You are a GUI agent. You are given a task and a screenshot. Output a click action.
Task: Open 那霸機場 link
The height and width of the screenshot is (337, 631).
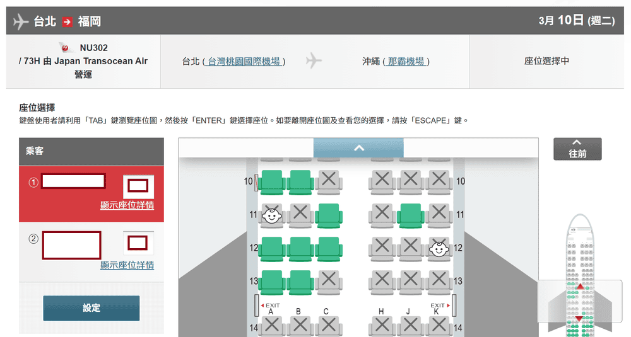406,62
